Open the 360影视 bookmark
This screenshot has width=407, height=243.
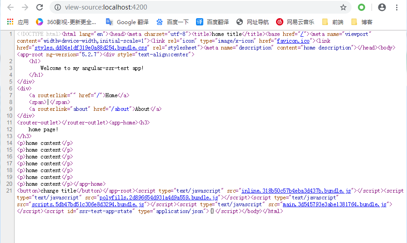click(x=66, y=22)
